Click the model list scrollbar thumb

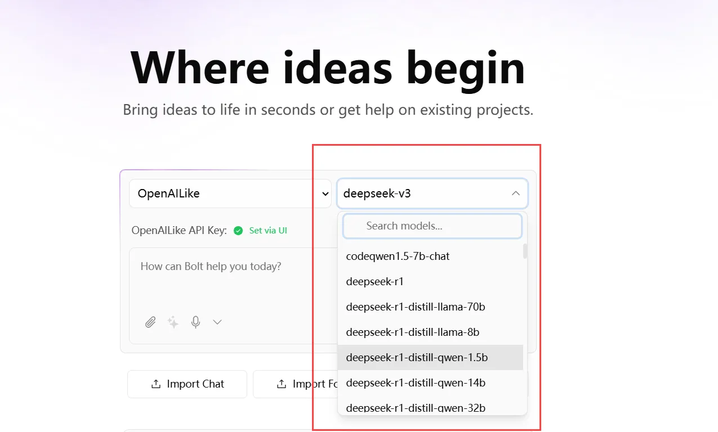tap(525, 251)
